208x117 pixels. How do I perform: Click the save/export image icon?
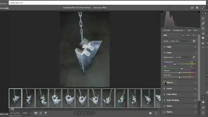(192, 8)
